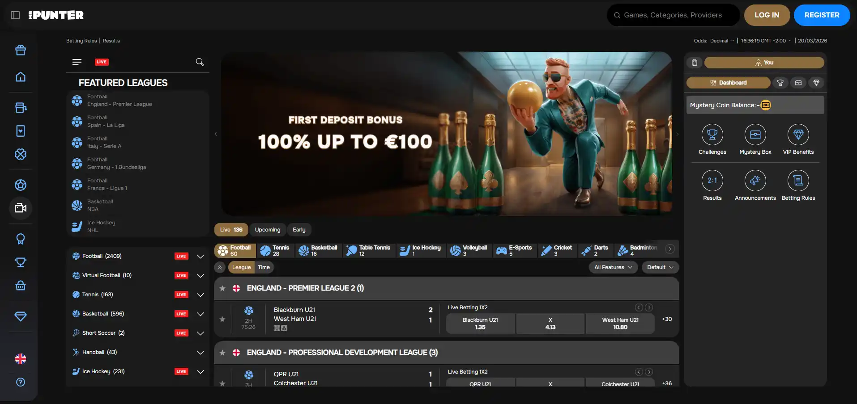Bet on Blackburn U21 at 1.35
This screenshot has width=857, height=404.
pyautogui.click(x=480, y=324)
